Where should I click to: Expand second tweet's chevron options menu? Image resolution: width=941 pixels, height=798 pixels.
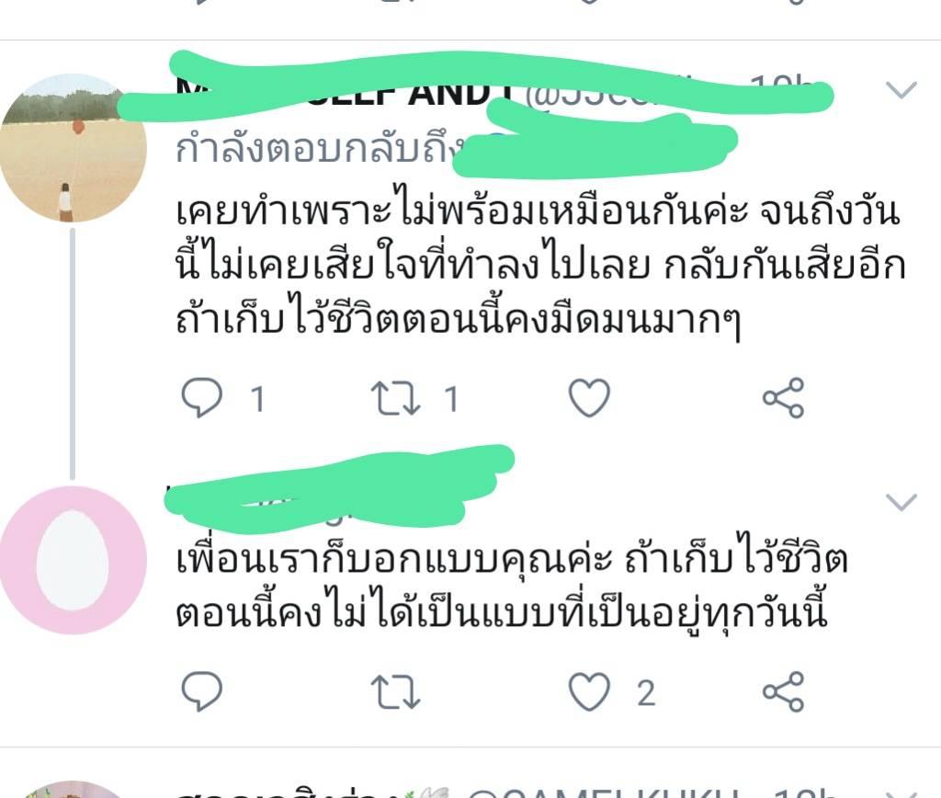(x=901, y=502)
